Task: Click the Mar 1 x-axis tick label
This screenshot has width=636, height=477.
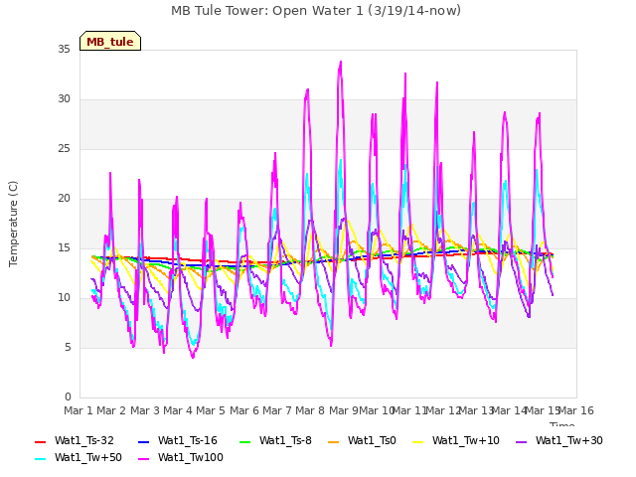Action: click(x=79, y=410)
